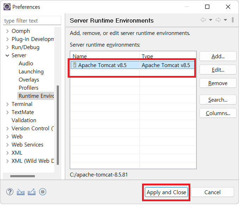The image size is (239, 209).
Task: Close the Preferences window
Action: tap(228, 7)
